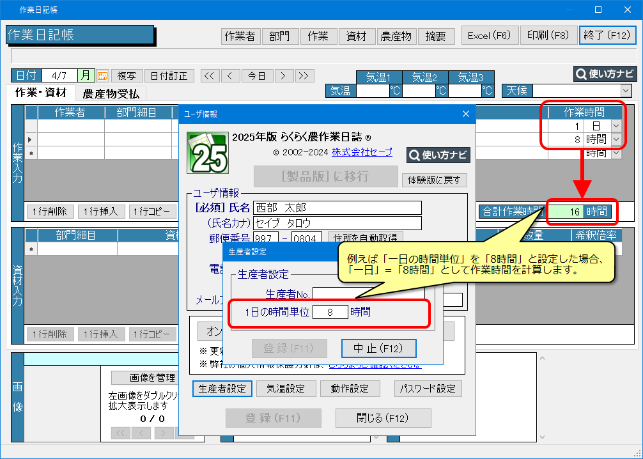Jump to first record with << button

(x=209, y=75)
